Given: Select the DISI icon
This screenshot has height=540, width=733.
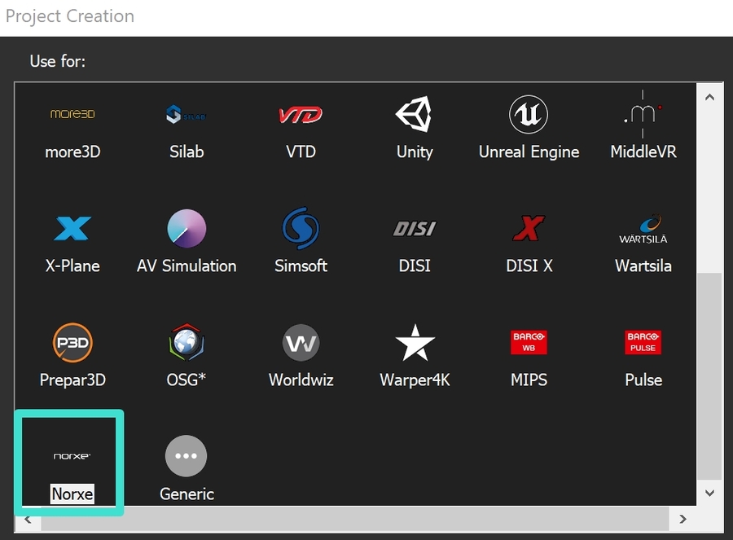Looking at the screenshot, I should [x=415, y=229].
